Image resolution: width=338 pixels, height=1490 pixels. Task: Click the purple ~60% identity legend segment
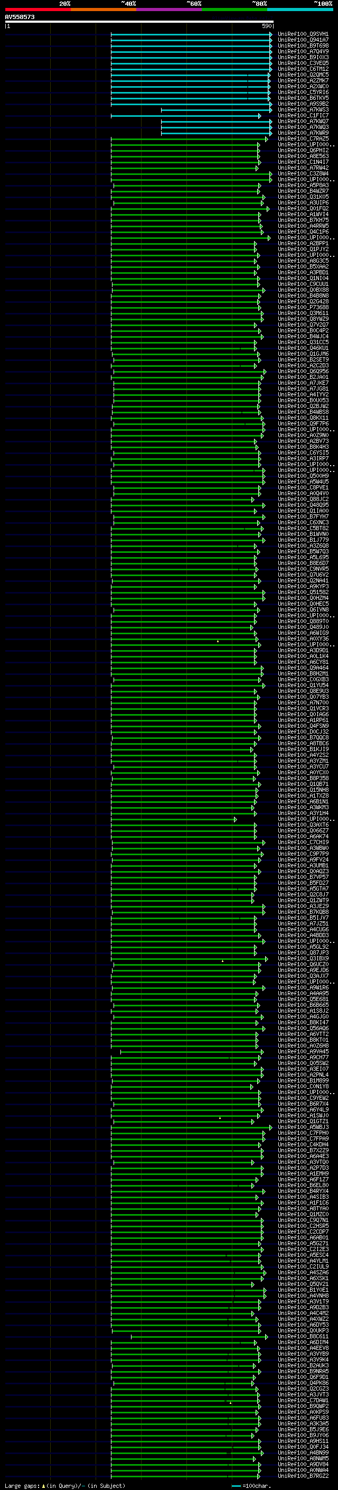coord(168,10)
